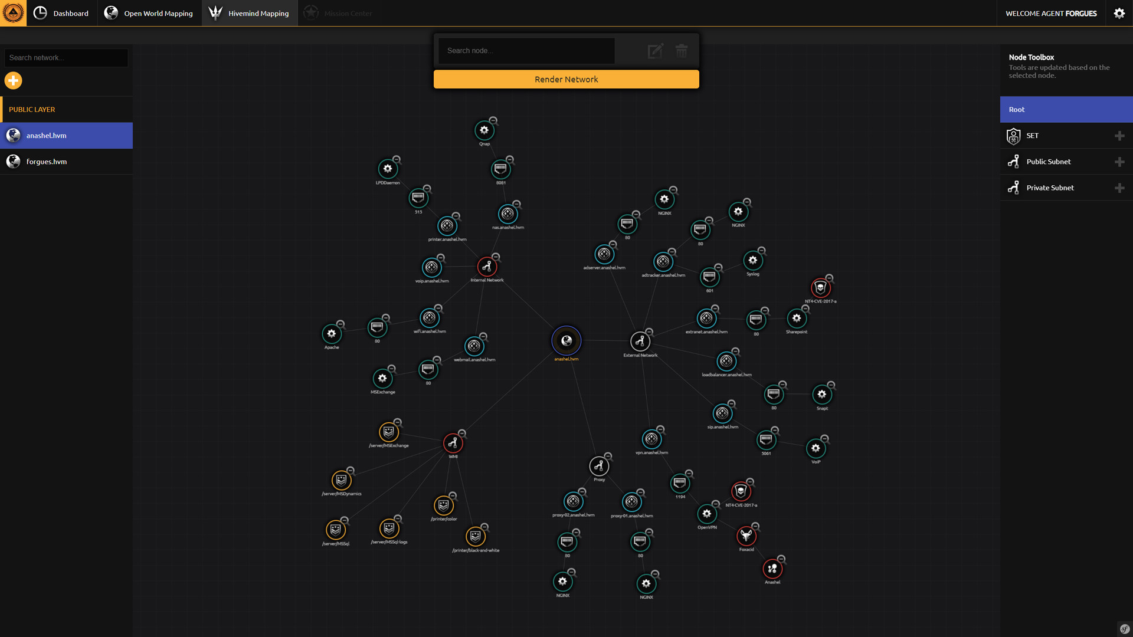Click the SET node icon in toolbox
The height and width of the screenshot is (637, 1133).
coord(1013,135)
